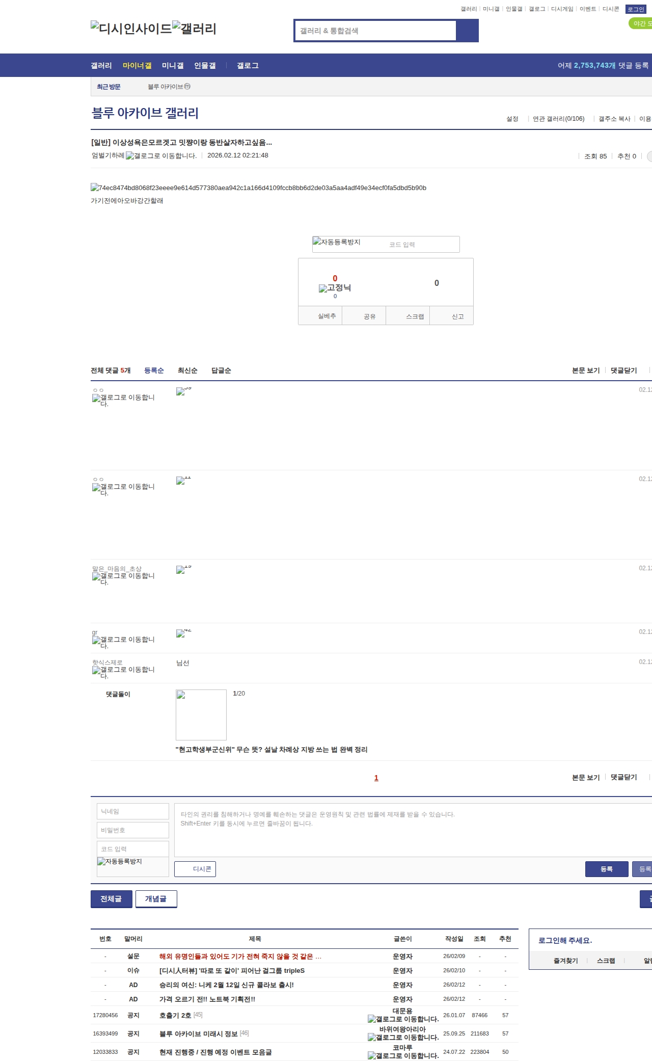Switch to the 개념글 tab
Viewport: 652px width, 1061px height.
(x=156, y=899)
